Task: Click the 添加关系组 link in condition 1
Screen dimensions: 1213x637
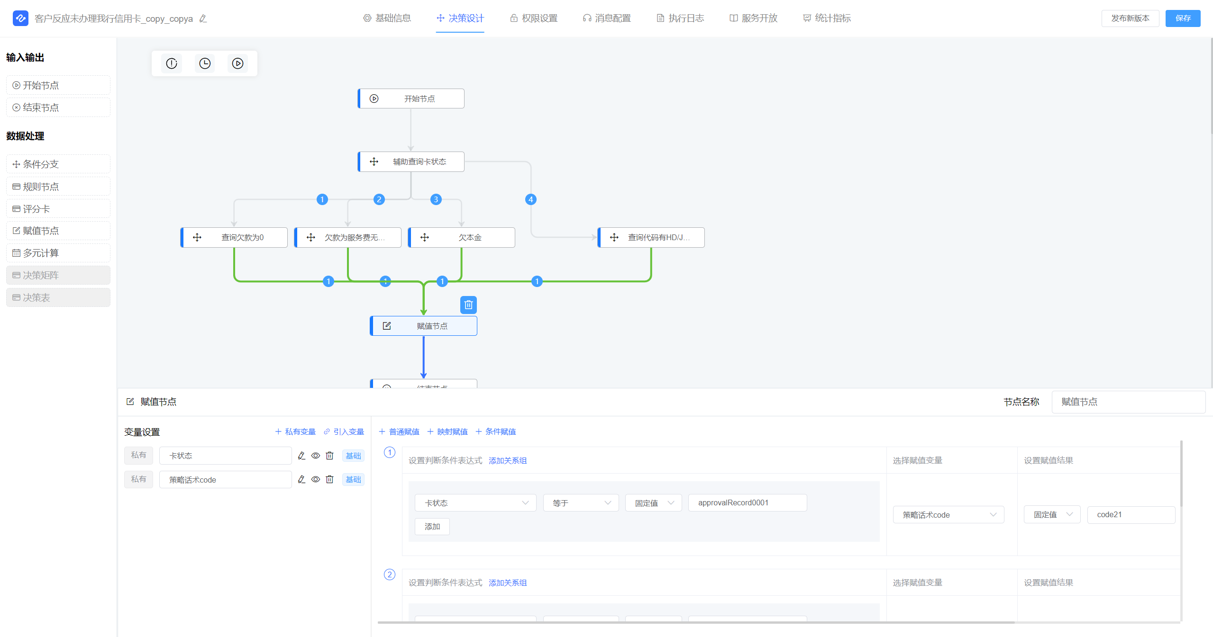Action: click(508, 460)
